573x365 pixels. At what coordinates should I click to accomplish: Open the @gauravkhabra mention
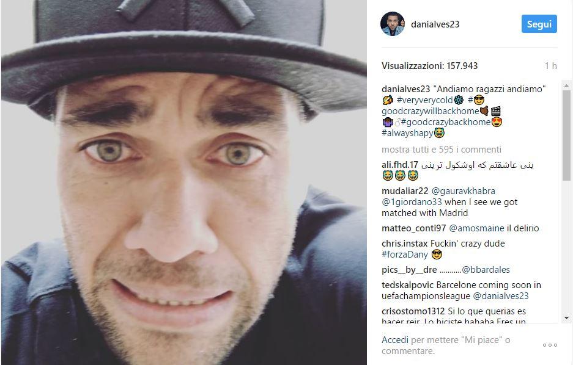click(x=464, y=191)
